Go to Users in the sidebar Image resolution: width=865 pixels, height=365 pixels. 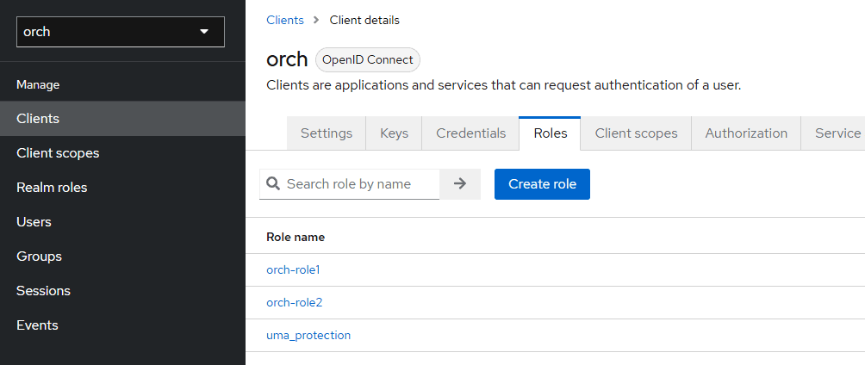[x=34, y=222]
